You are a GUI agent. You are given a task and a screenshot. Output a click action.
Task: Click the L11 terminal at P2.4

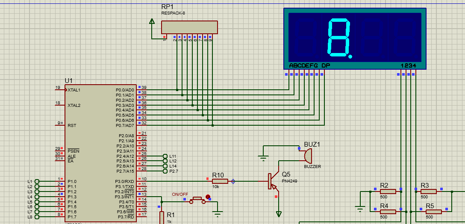tap(165, 156)
